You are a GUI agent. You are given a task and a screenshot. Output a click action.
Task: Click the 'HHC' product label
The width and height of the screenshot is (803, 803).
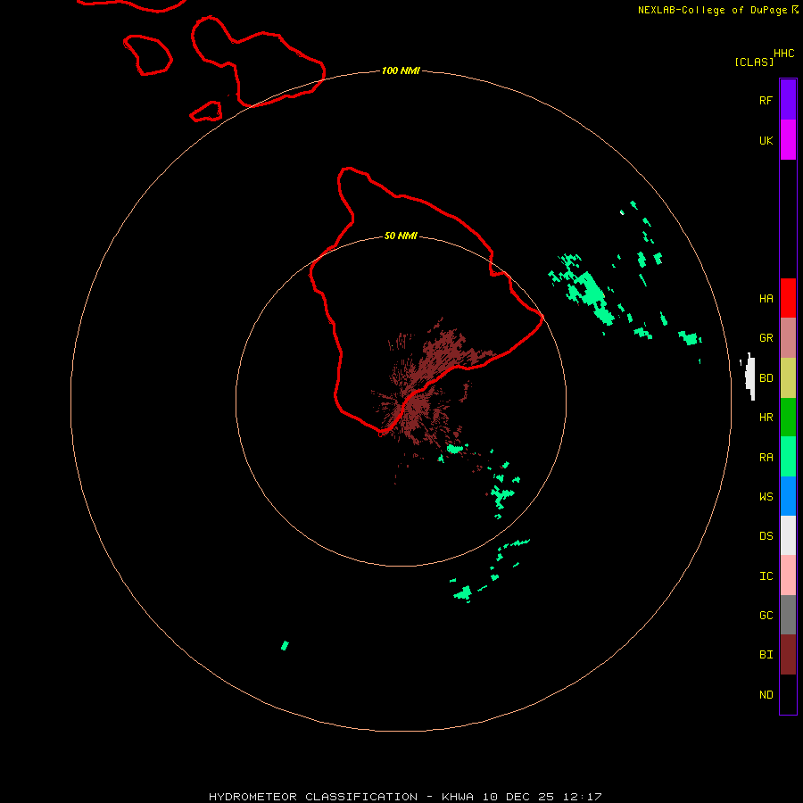tap(783, 54)
